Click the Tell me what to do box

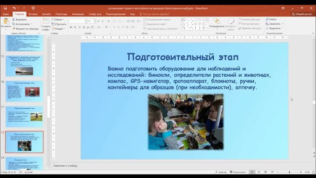click(x=155, y=14)
